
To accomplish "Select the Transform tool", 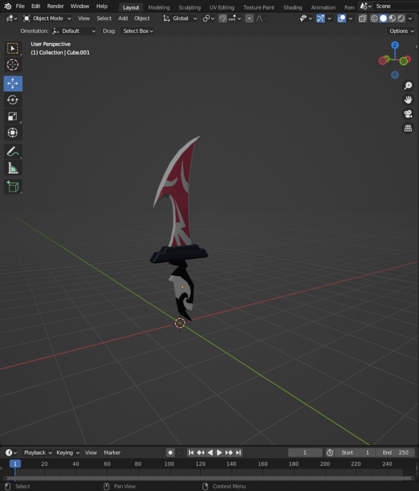I will click(x=13, y=132).
